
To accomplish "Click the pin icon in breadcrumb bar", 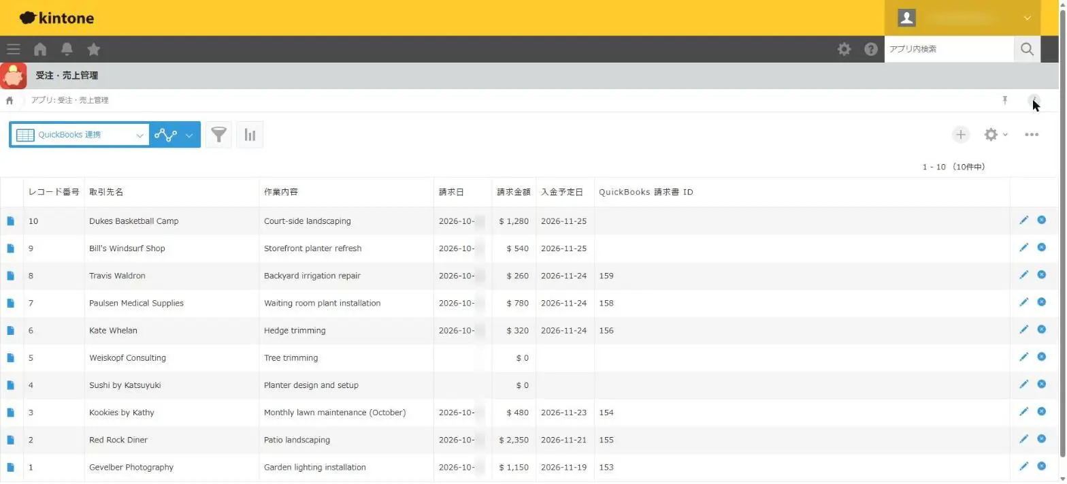I will 1004,100.
